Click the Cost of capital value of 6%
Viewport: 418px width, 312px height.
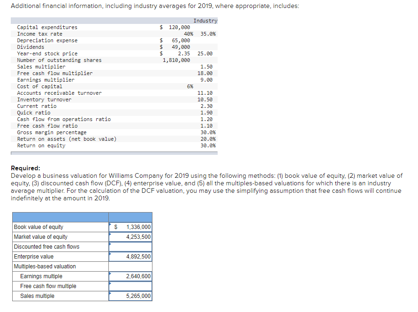pos(190,86)
